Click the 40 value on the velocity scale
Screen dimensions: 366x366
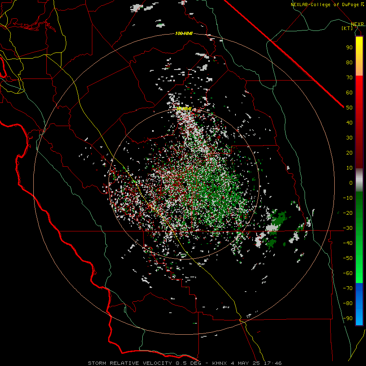tap(349, 122)
